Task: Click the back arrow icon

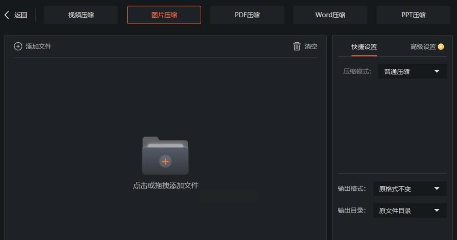Action: pos(7,15)
